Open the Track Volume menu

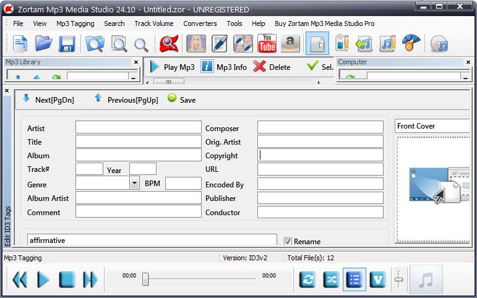(x=154, y=23)
